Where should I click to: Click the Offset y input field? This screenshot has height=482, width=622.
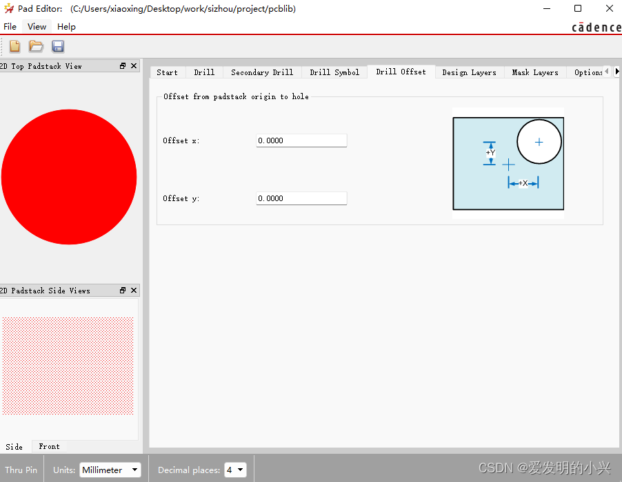[301, 198]
